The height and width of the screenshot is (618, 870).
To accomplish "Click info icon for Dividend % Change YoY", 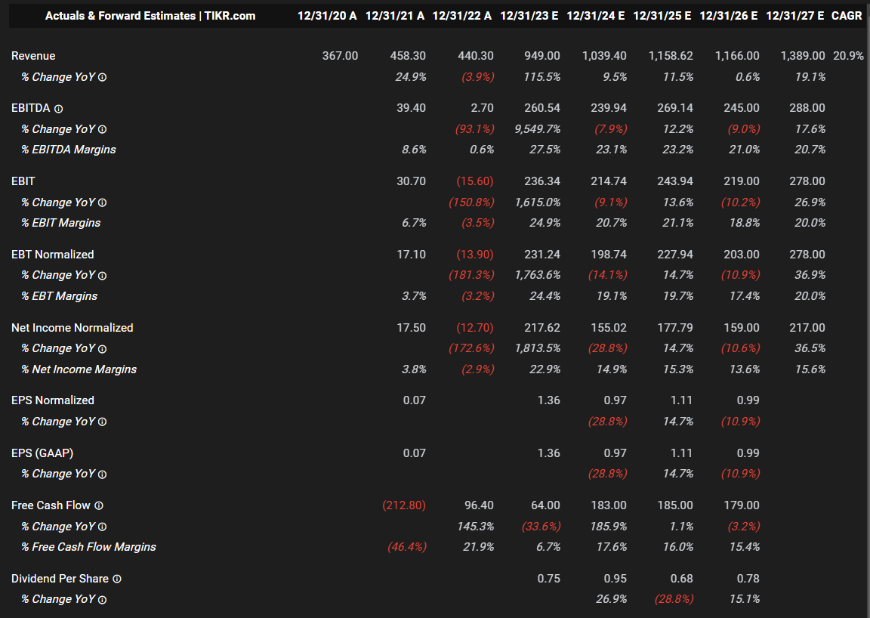I will coord(103,600).
